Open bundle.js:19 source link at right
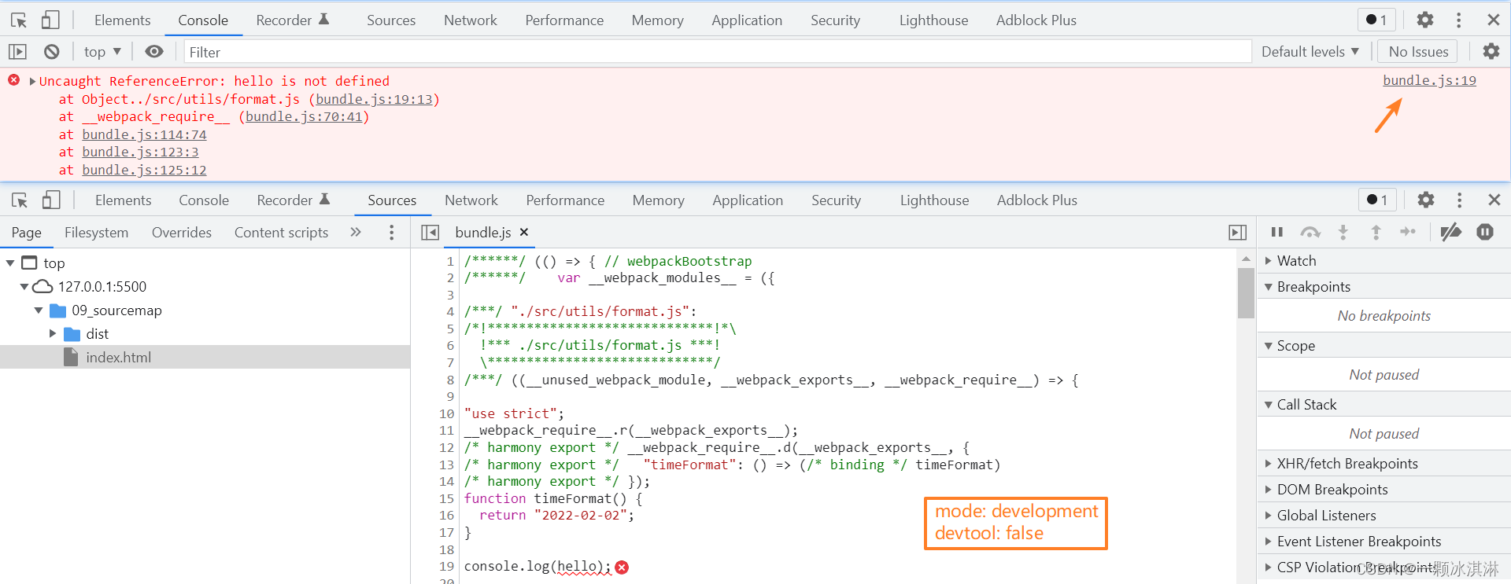 click(1429, 80)
